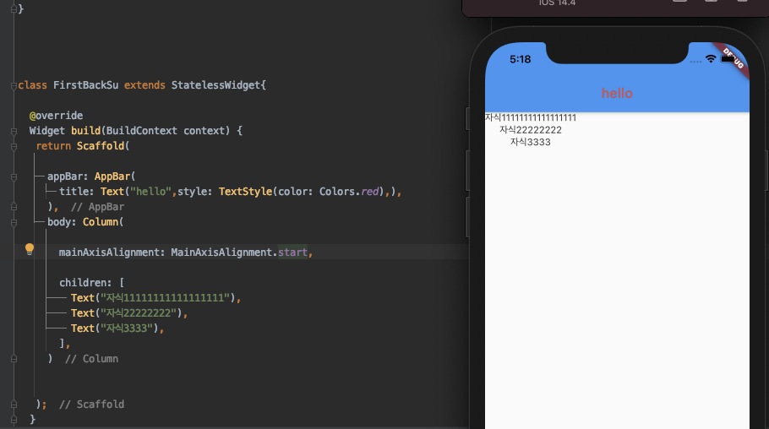Click the fold-end marker beside // AppBar
The image size is (769, 429).
pyautogui.click(x=14, y=208)
